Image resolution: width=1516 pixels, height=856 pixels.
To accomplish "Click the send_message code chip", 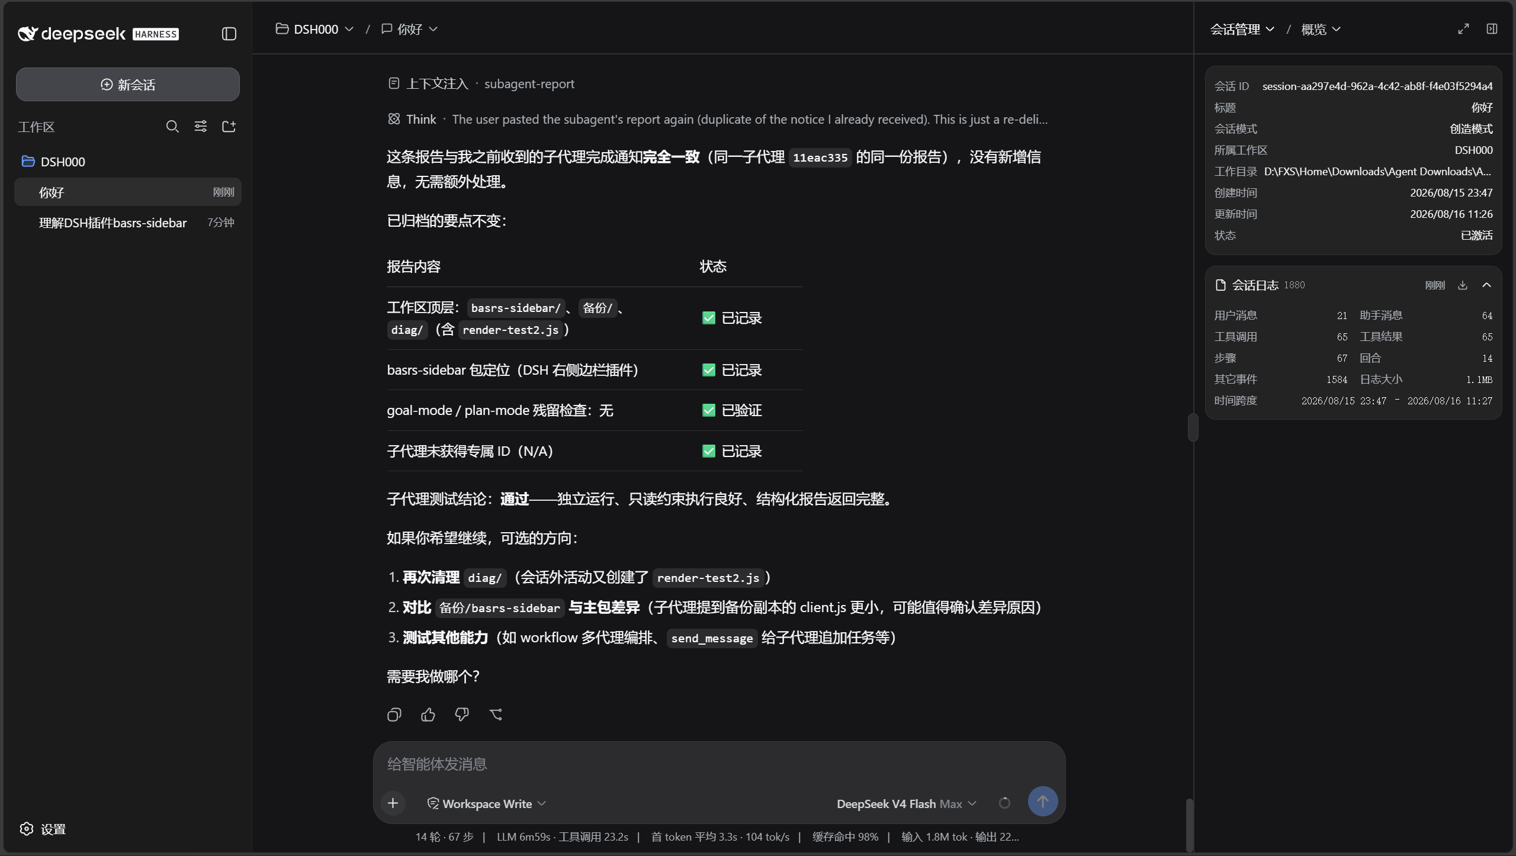I will tap(712, 638).
